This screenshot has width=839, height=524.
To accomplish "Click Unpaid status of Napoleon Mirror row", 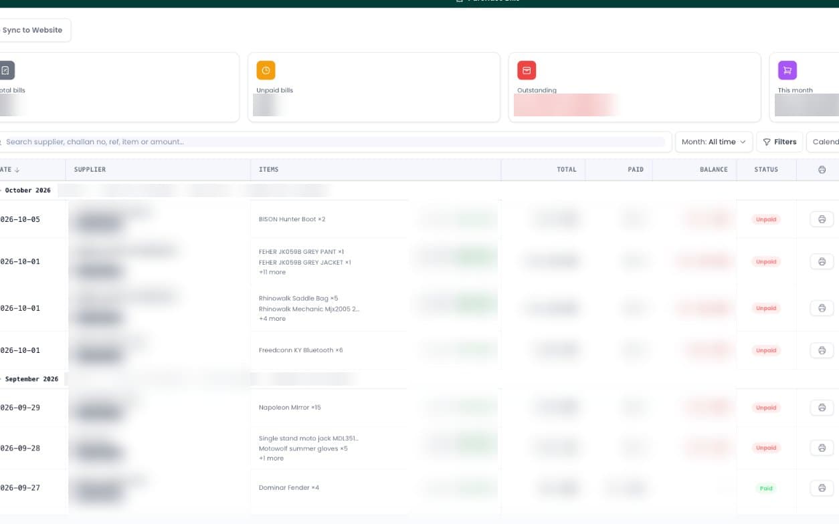I will pos(766,407).
